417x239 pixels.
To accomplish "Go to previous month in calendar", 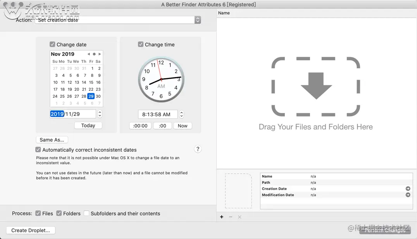I will pos(89,54).
